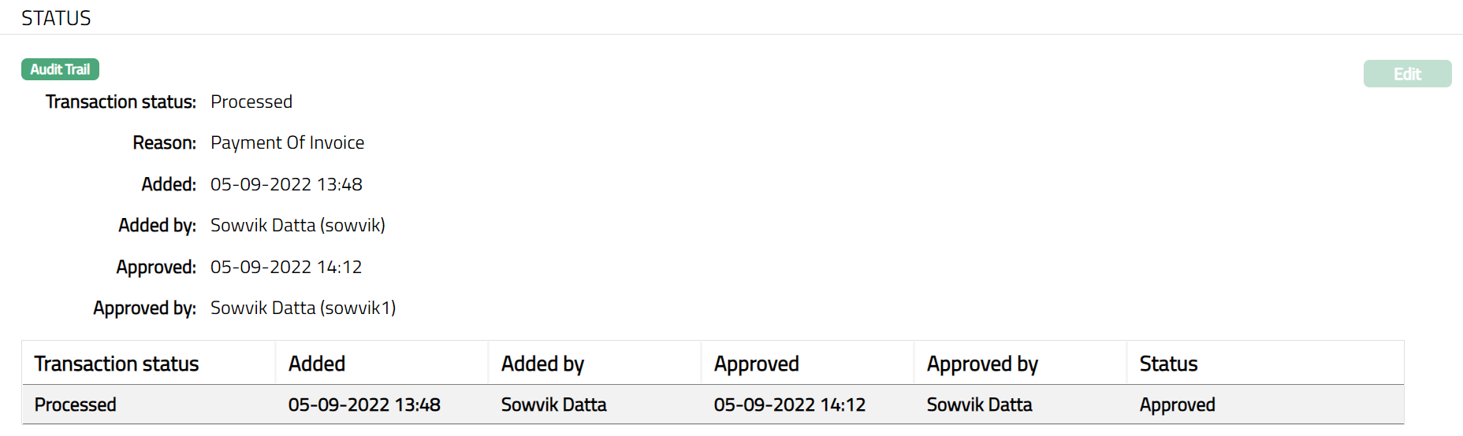
Task: Click the Sowvik Datta (sowvik1) approver value
Action: click(x=303, y=308)
